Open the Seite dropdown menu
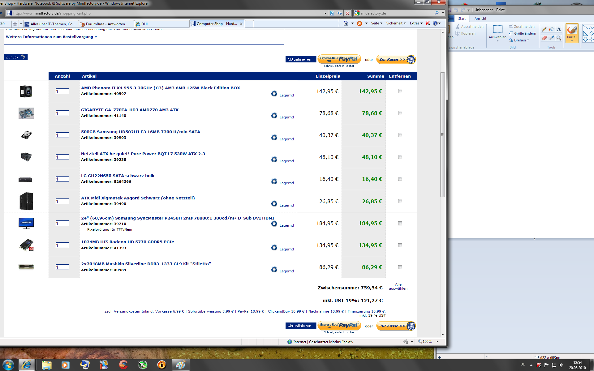The image size is (594, 371). pos(377,23)
